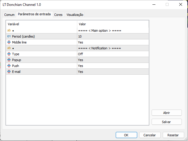Open the E-mail Yes value dropdown
Viewport: 188px width, 141px height.
coord(113,72)
